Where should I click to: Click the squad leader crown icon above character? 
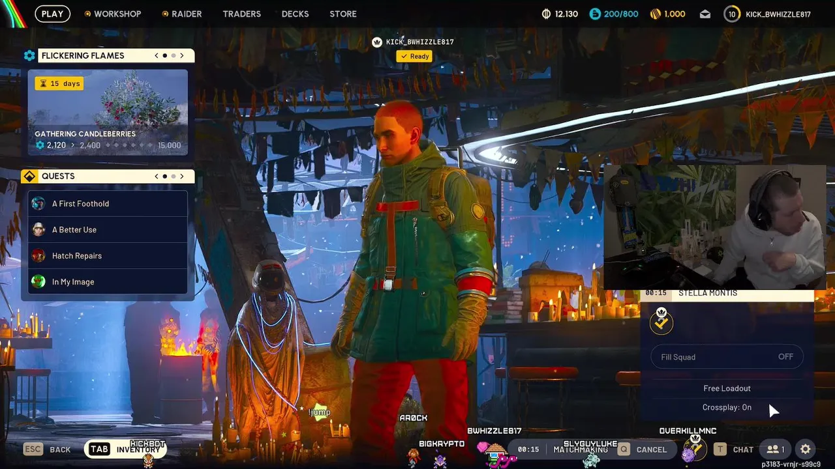click(376, 42)
